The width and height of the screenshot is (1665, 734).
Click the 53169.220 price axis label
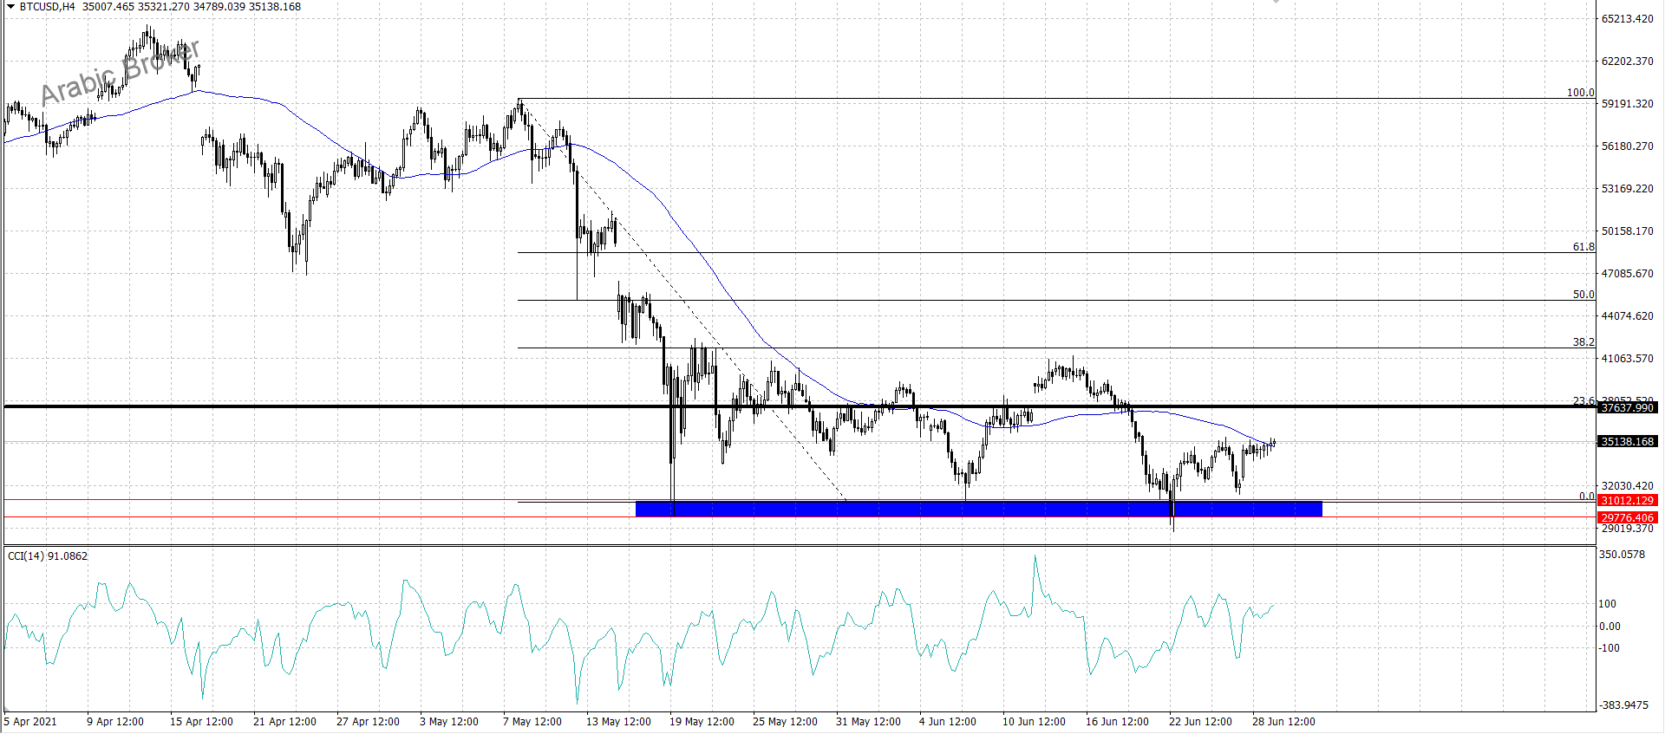click(1627, 188)
